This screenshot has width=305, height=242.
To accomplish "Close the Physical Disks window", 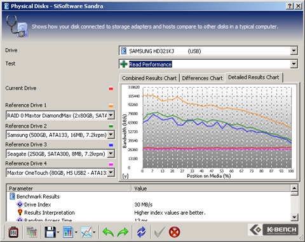I will [x=299, y=6].
